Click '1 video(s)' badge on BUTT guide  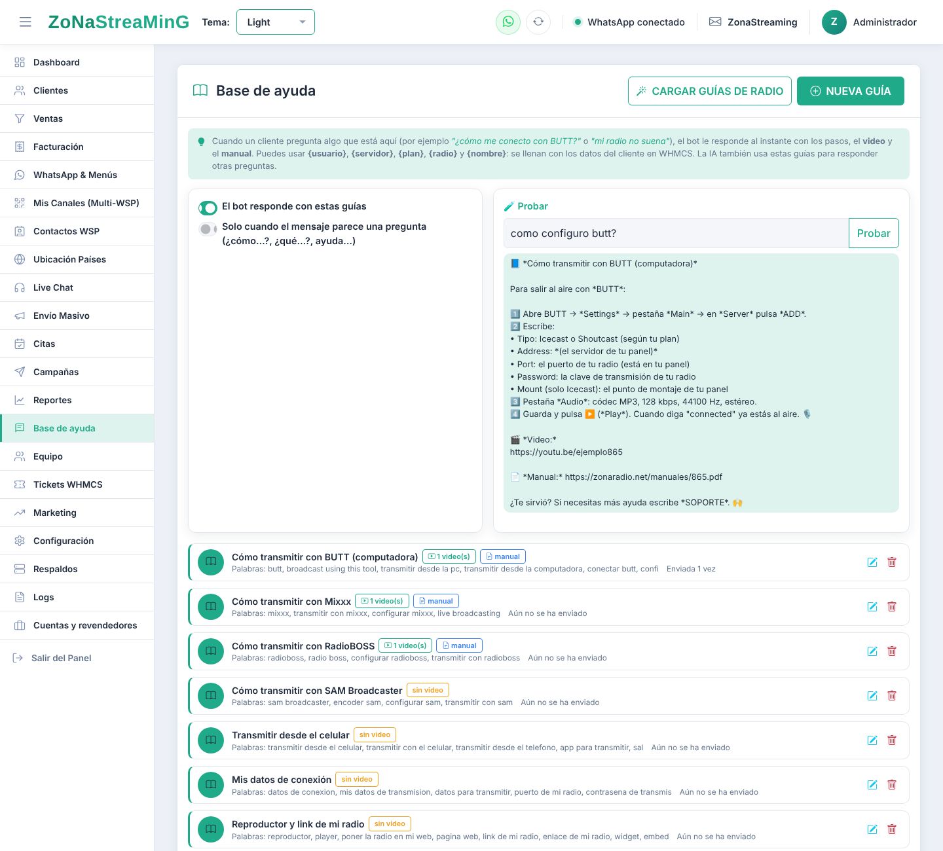[449, 556]
